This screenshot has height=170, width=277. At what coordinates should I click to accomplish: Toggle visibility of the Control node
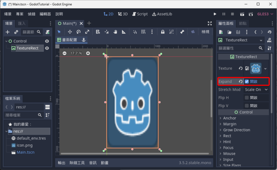tap(47, 41)
